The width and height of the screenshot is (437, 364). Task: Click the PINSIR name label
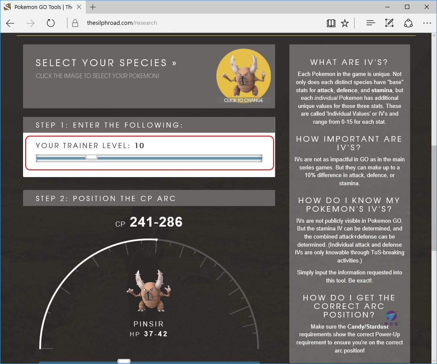click(x=149, y=324)
